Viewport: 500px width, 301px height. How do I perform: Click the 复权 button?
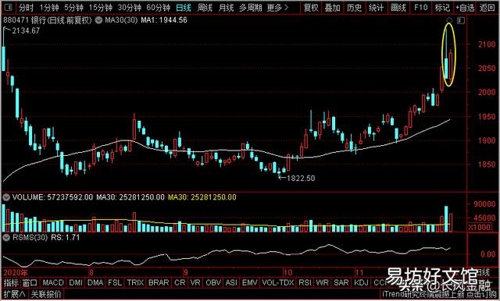312,8
